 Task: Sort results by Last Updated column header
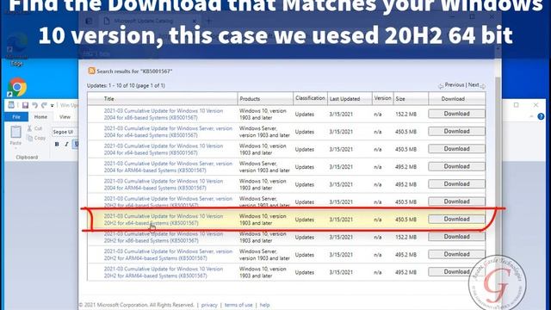point(344,99)
